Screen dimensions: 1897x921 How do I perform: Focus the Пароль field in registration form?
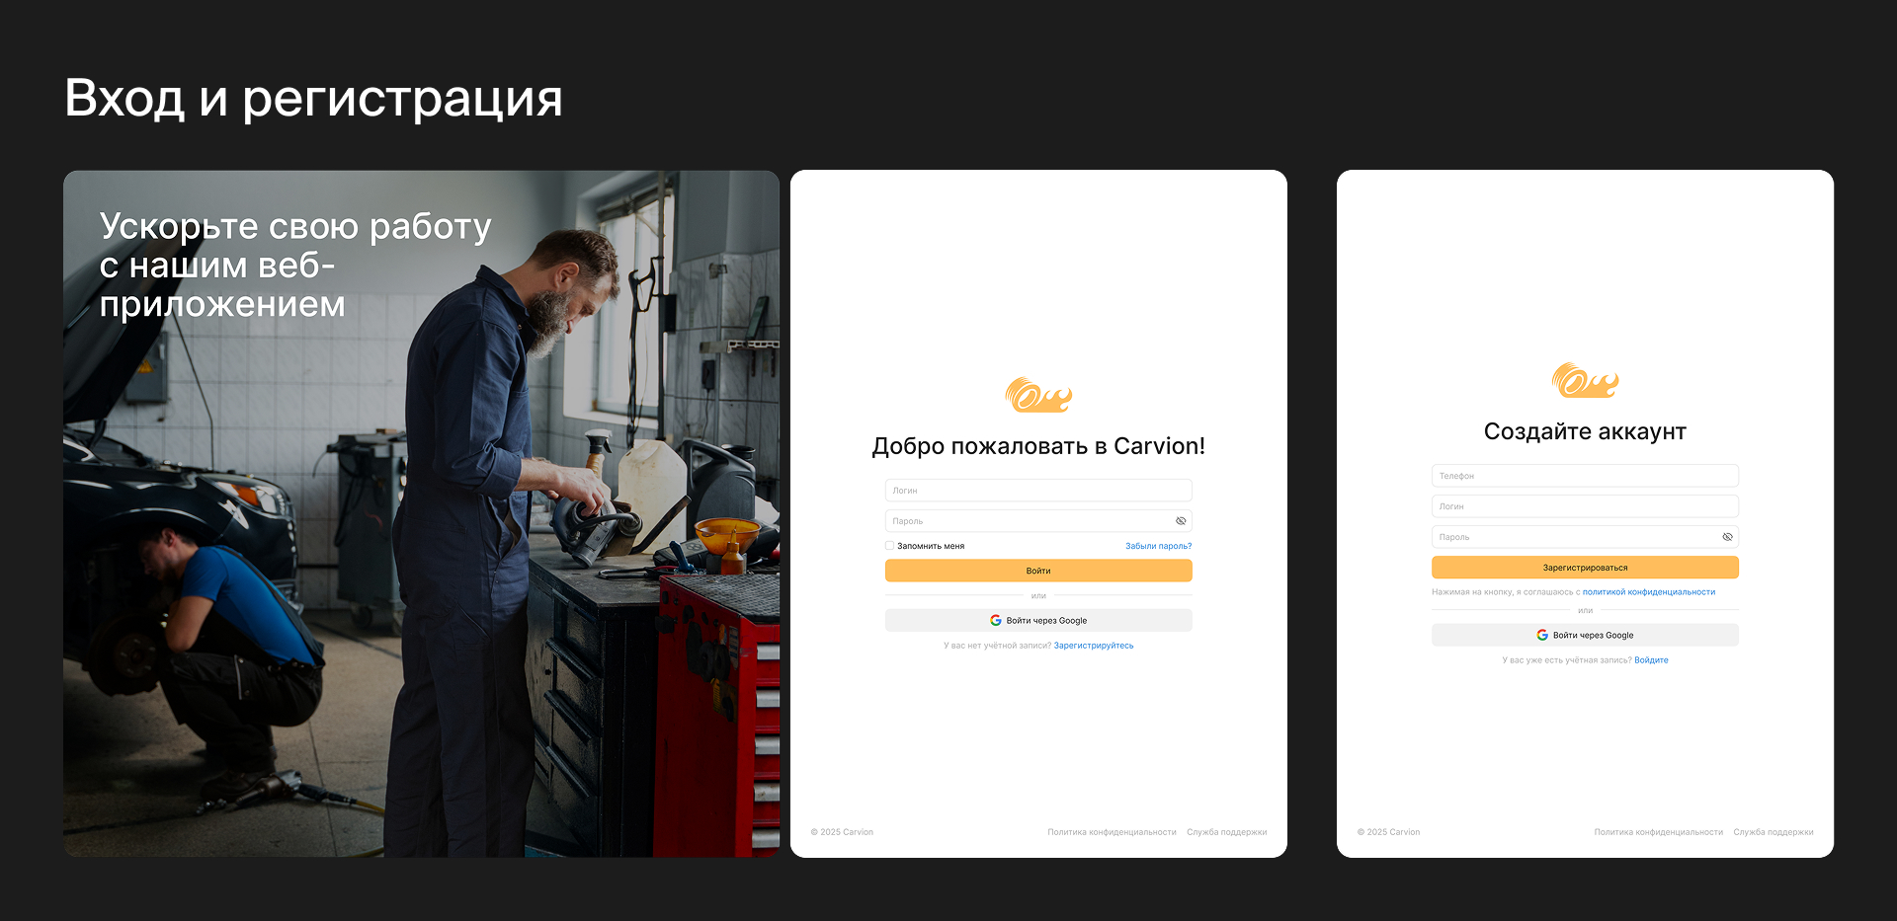1585,537
